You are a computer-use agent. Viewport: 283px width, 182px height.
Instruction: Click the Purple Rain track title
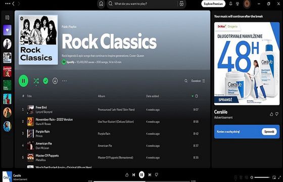pyautogui.click(x=42, y=131)
